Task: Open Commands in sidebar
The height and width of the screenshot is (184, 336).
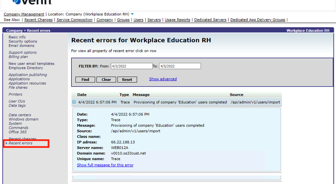Action: (x=18, y=128)
